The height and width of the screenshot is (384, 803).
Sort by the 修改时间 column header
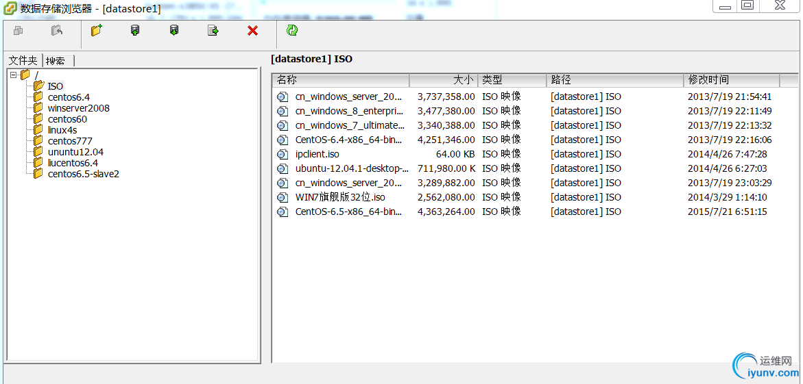click(731, 80)
